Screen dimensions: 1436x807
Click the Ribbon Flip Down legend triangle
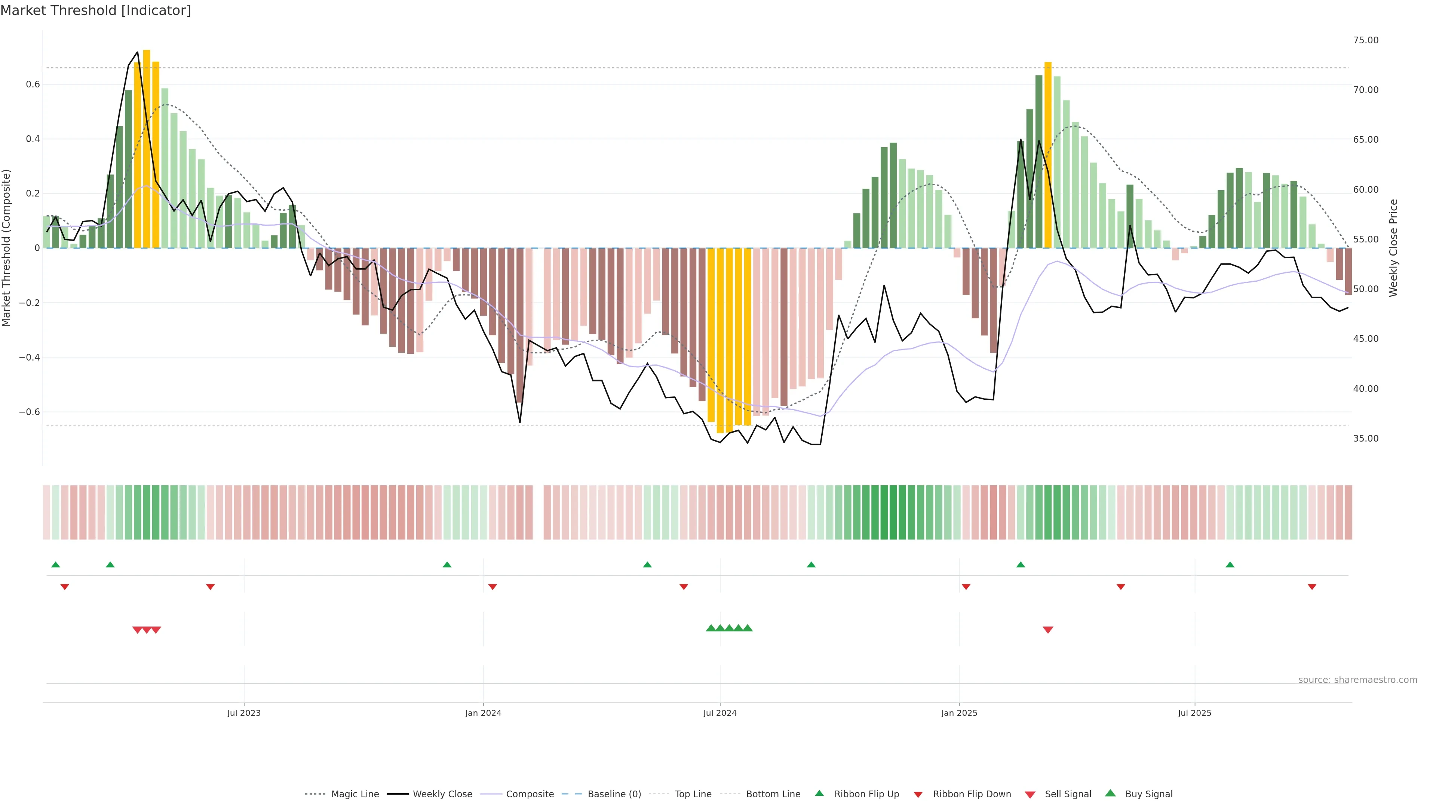click(918, 795)
